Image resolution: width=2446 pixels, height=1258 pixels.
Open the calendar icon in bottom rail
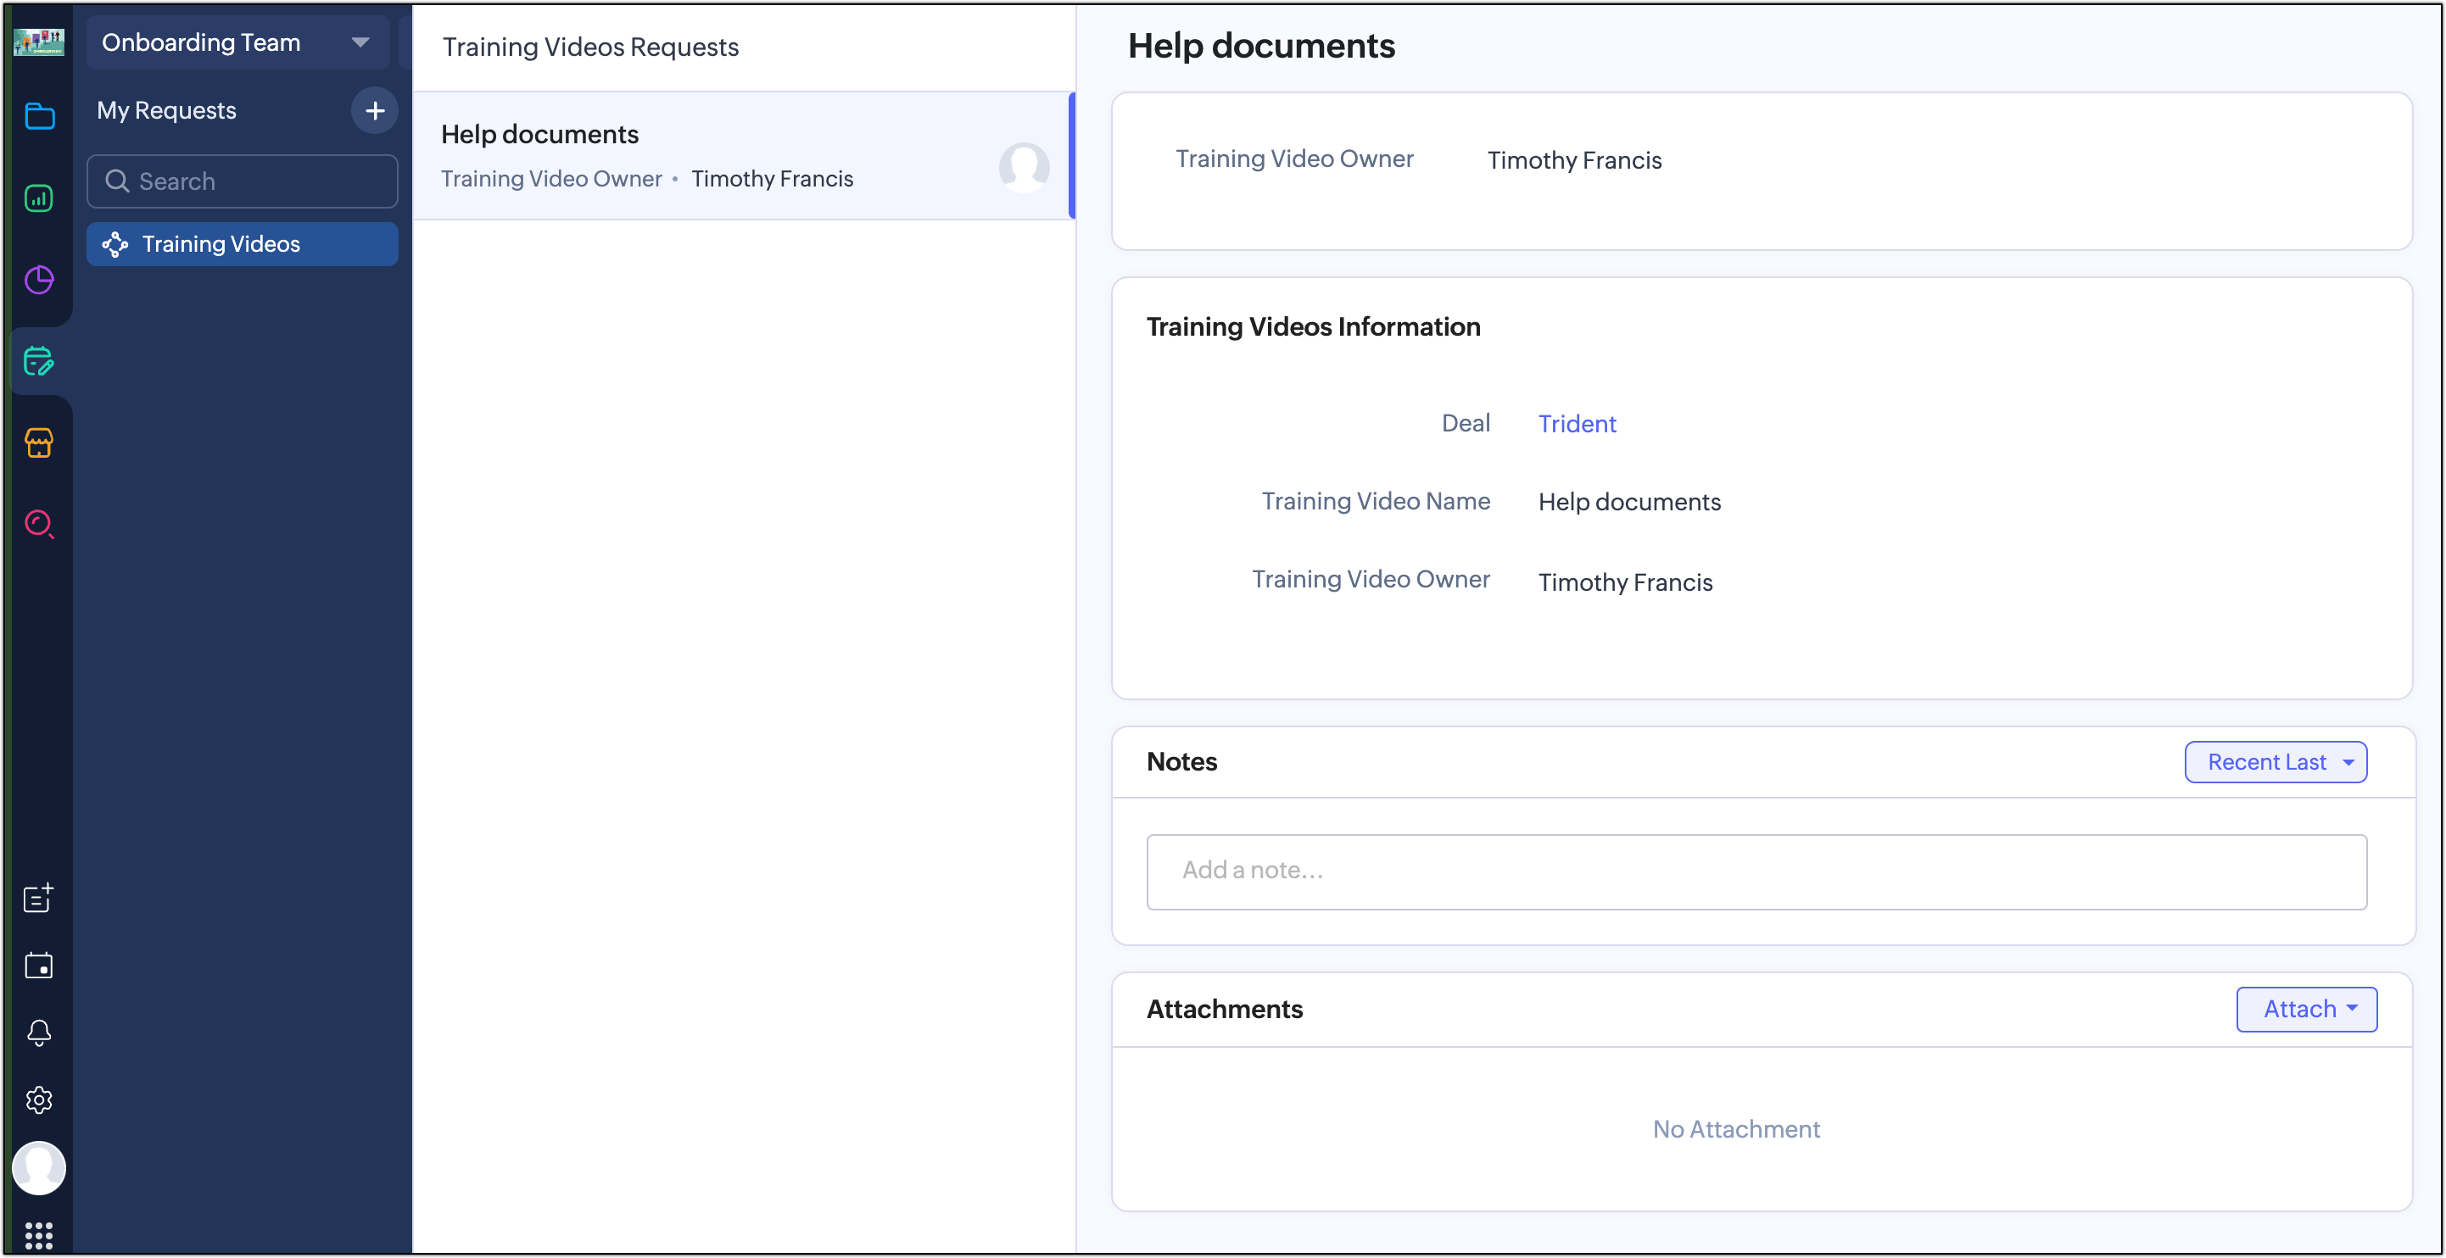(39, 966)
